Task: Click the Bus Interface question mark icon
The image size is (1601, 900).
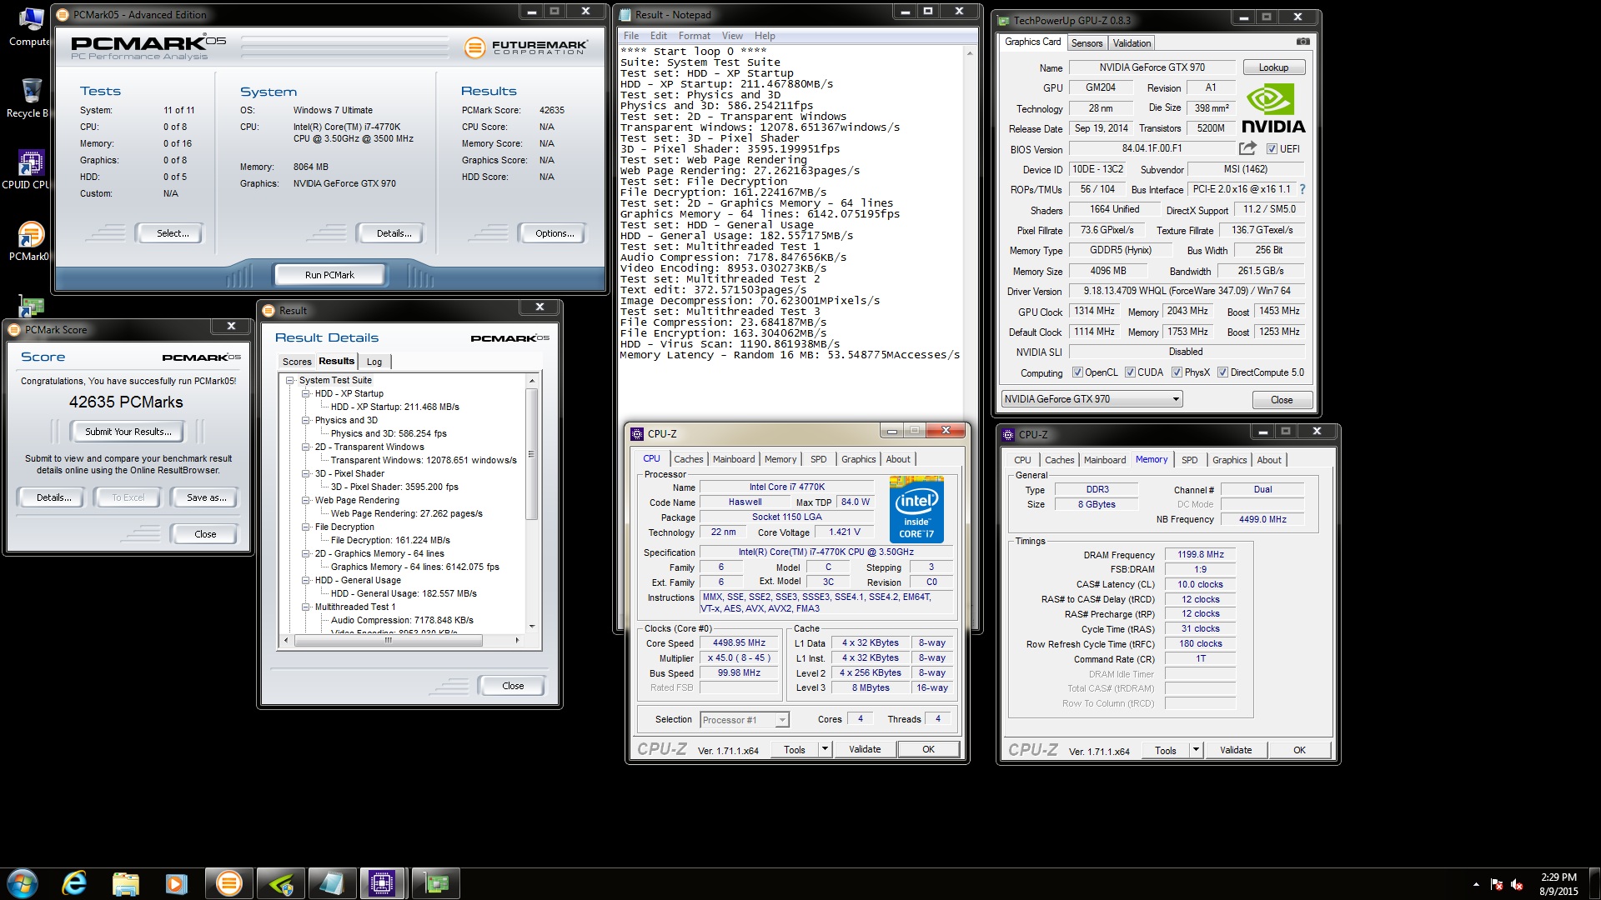Action: pos(1302,189)
